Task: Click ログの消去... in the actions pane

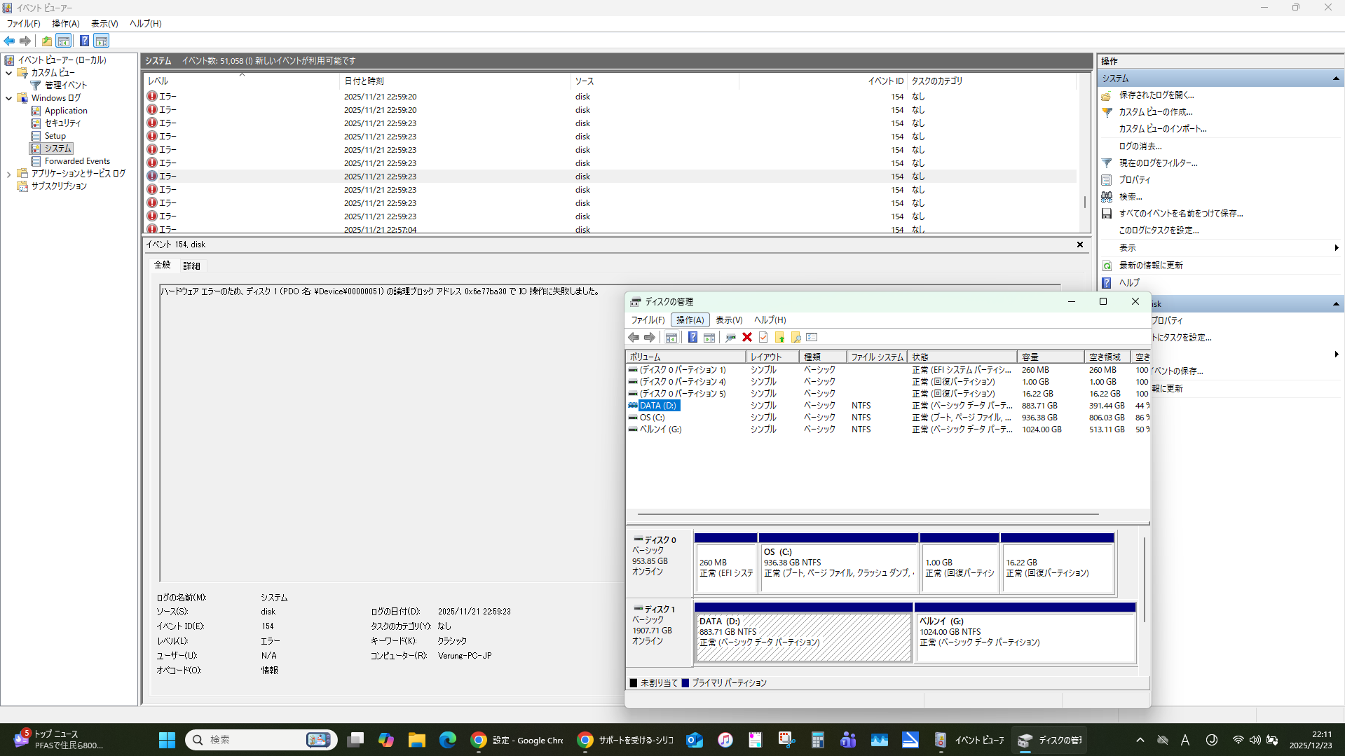Action: [1140, 146]
